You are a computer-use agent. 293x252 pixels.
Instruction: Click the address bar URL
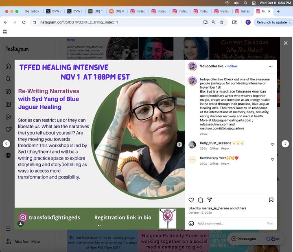click(79, 22)
